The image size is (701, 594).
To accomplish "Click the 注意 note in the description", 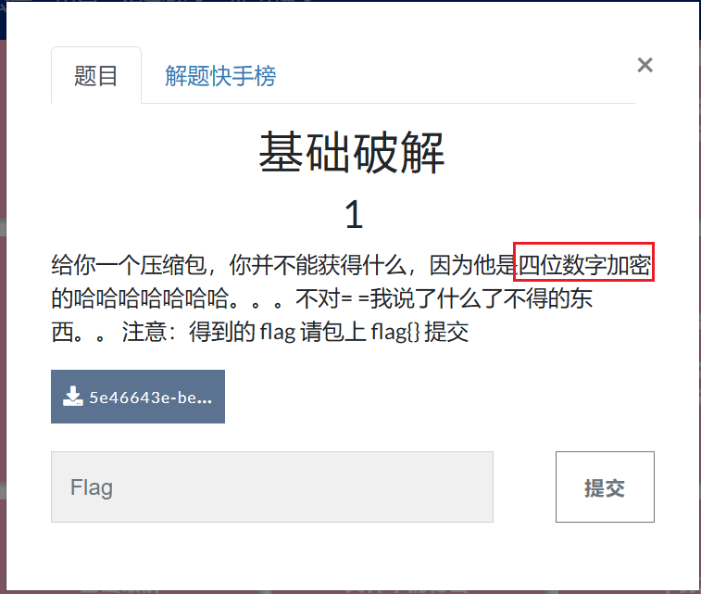I will 144,332.
